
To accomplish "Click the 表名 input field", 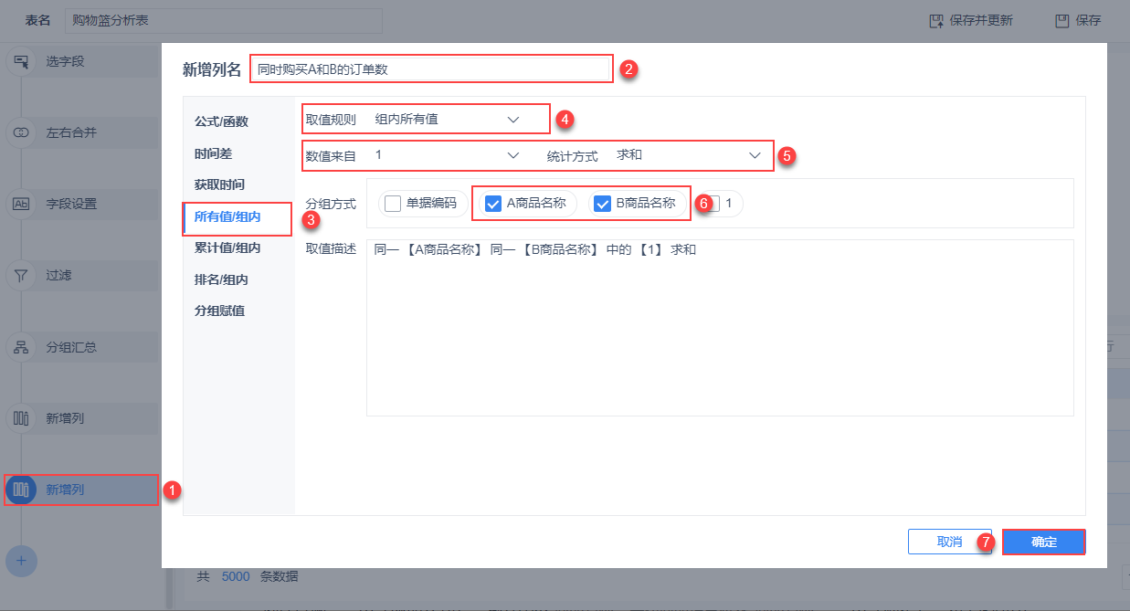I will 224,20.
